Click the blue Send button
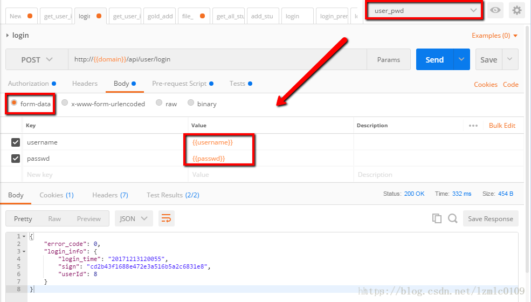 click(x=435, y=60)
